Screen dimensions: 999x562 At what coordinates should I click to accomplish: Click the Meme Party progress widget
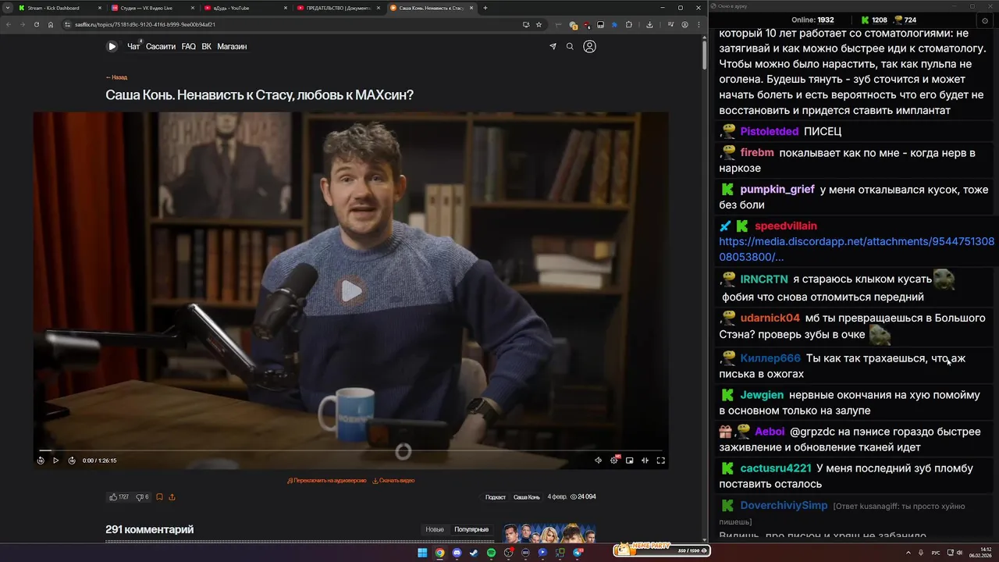pos(661,550)
